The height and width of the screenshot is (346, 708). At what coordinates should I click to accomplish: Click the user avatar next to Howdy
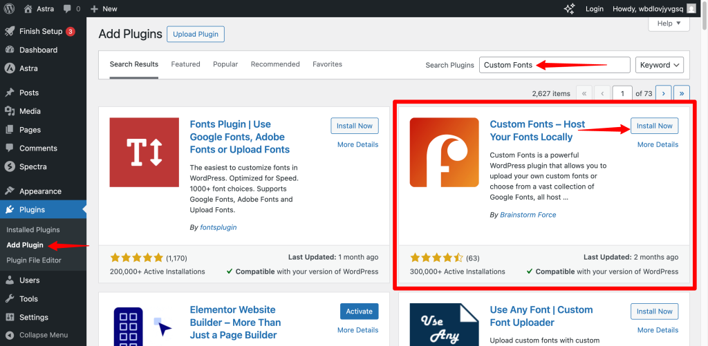click(691, 9)
